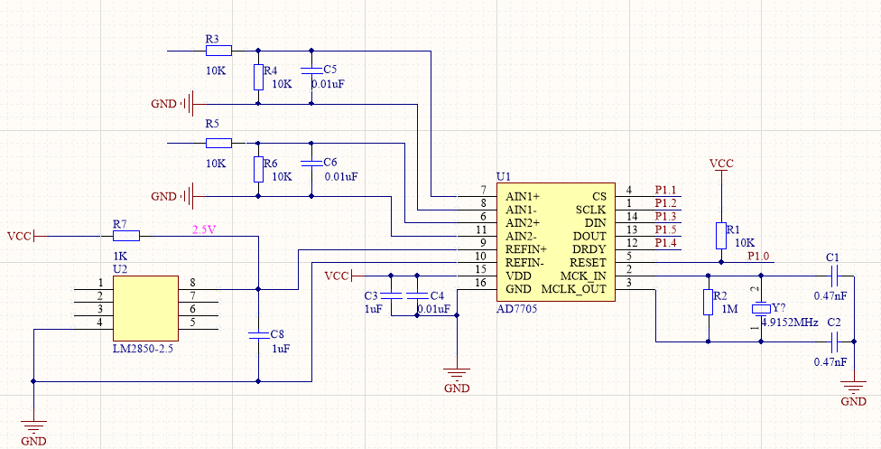The image size is (881, 449).
Task: Select the P1.4 net label
Action: tap(665, 243)
